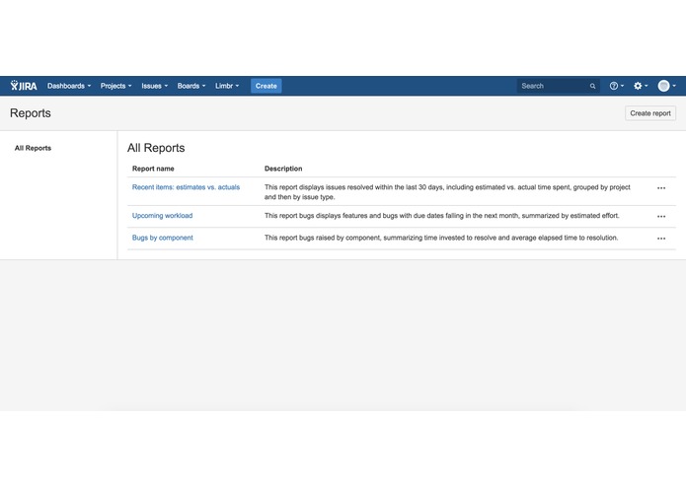
Task: Open the Upcoming workload report
Action: [x=162, y=215]
